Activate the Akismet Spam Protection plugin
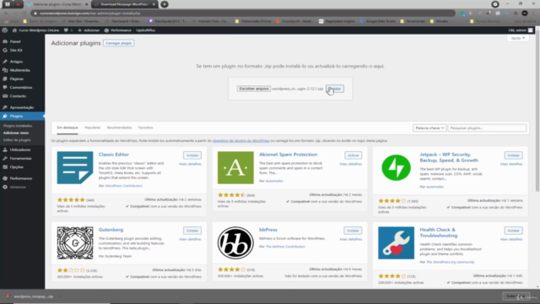540x304 pixels. click(353, 155)
